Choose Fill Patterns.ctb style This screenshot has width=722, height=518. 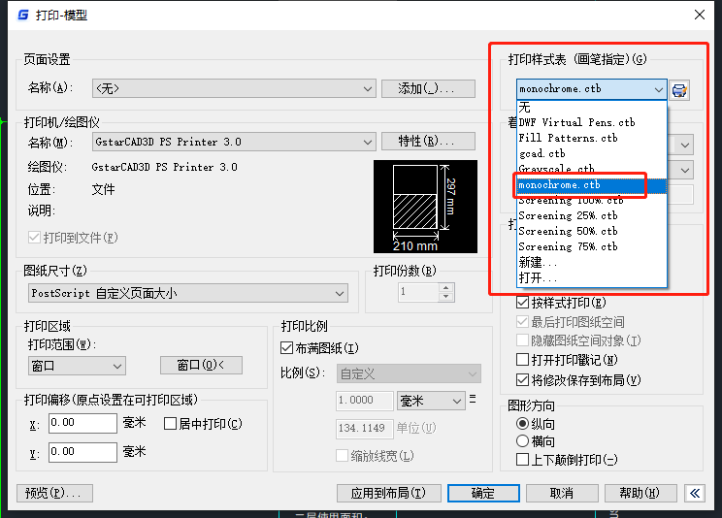pyautogui.click(x=591, y=138)
